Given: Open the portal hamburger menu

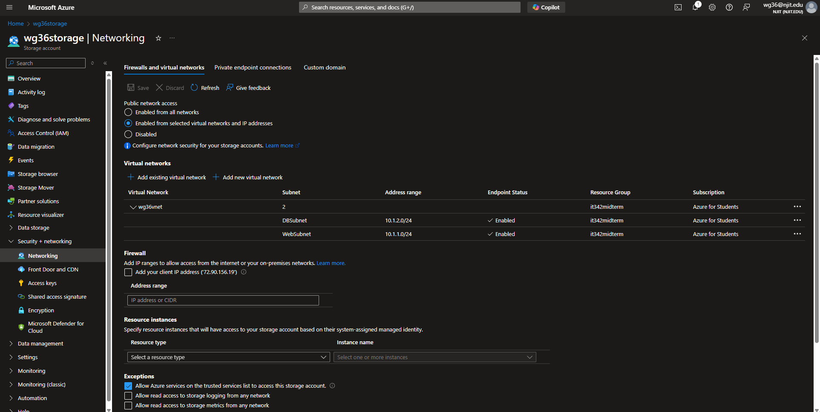Looking at the screenshot, I should pos(9,7).
